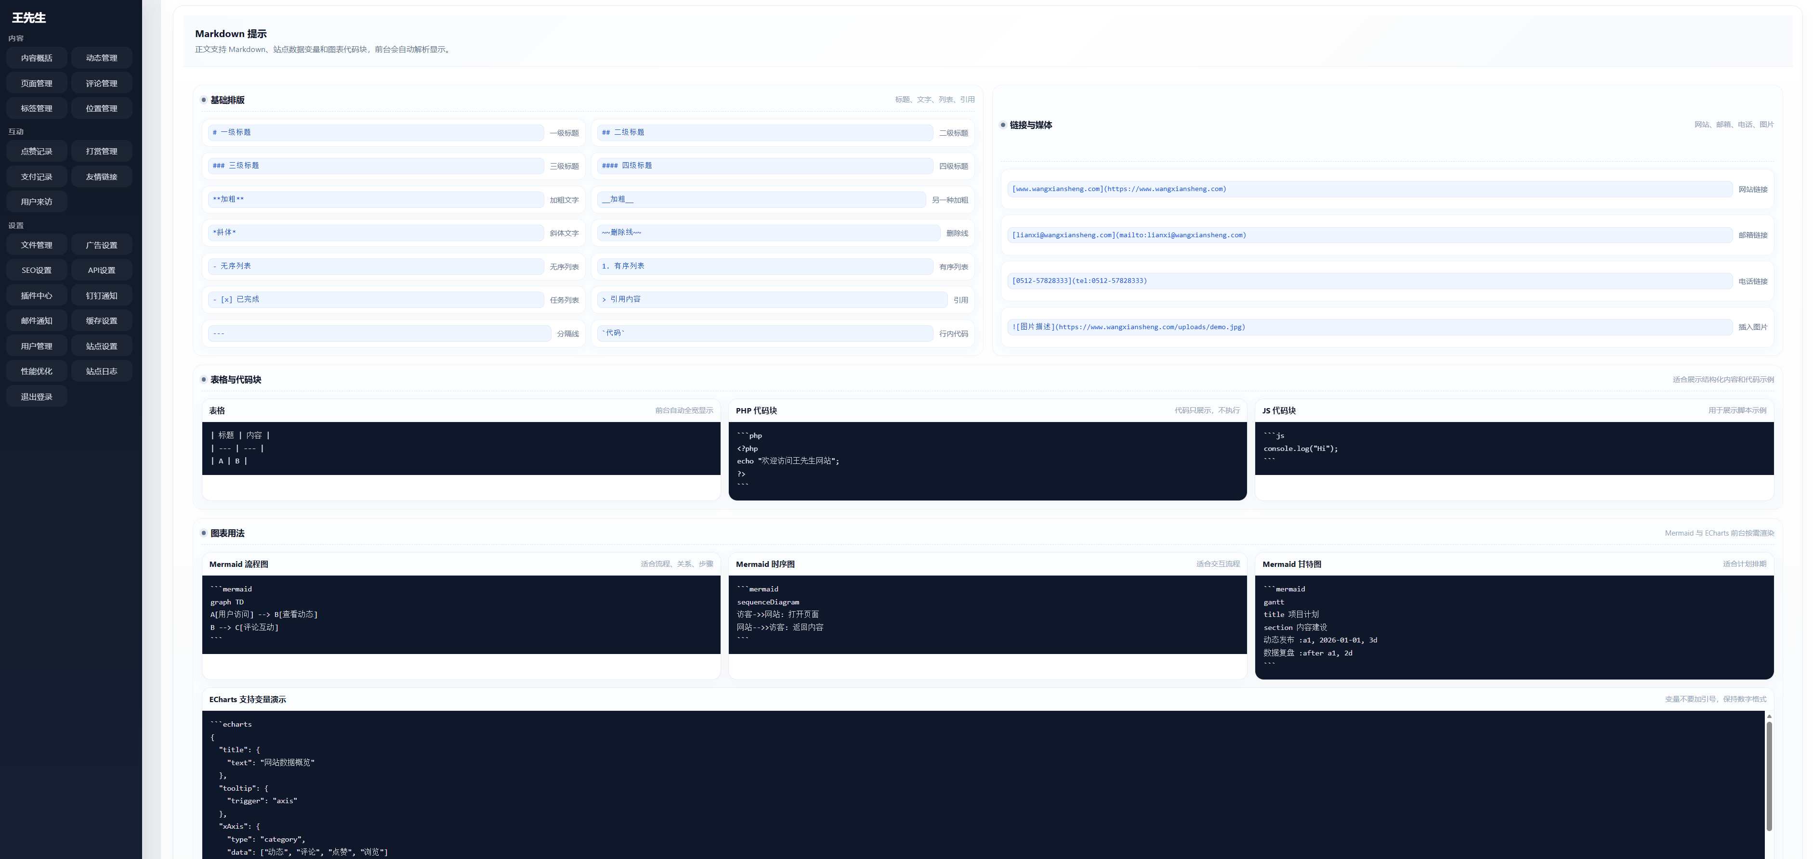Click the '- 无序列表' snippet
The height and width of the screenshot is (859, 1813).
coord(376,266)
